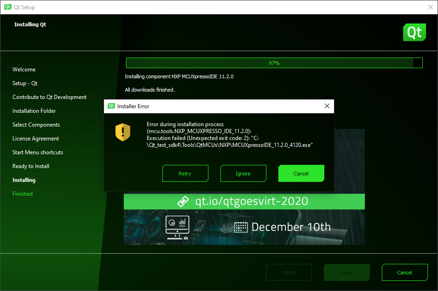
Task: Select the Select Components step
Action: point(36,125)
